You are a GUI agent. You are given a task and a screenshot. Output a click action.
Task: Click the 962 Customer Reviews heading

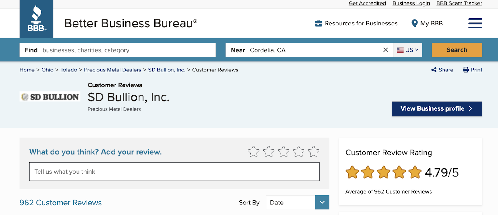coord(61,203)
